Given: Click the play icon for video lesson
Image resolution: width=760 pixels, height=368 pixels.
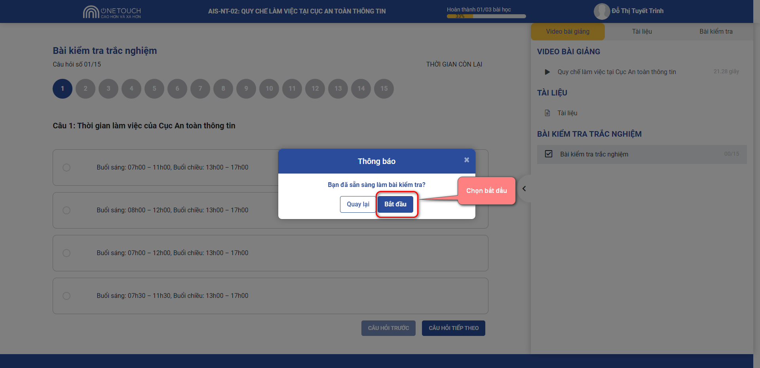Looking at the screenshot, I should 547,72.
